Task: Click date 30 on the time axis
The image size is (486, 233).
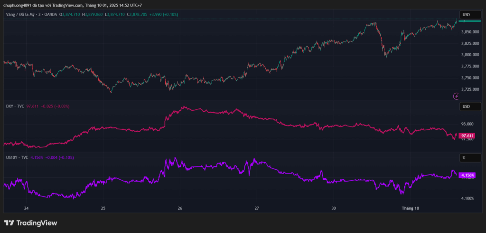Action: [334, 208]
